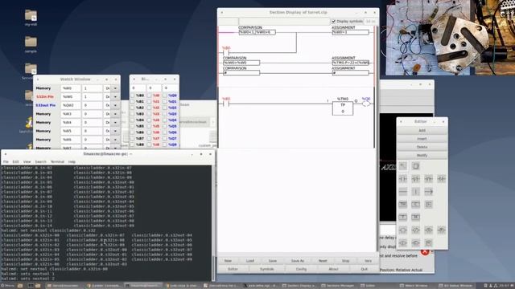Open the sample folder on desktop

(31, 44)
